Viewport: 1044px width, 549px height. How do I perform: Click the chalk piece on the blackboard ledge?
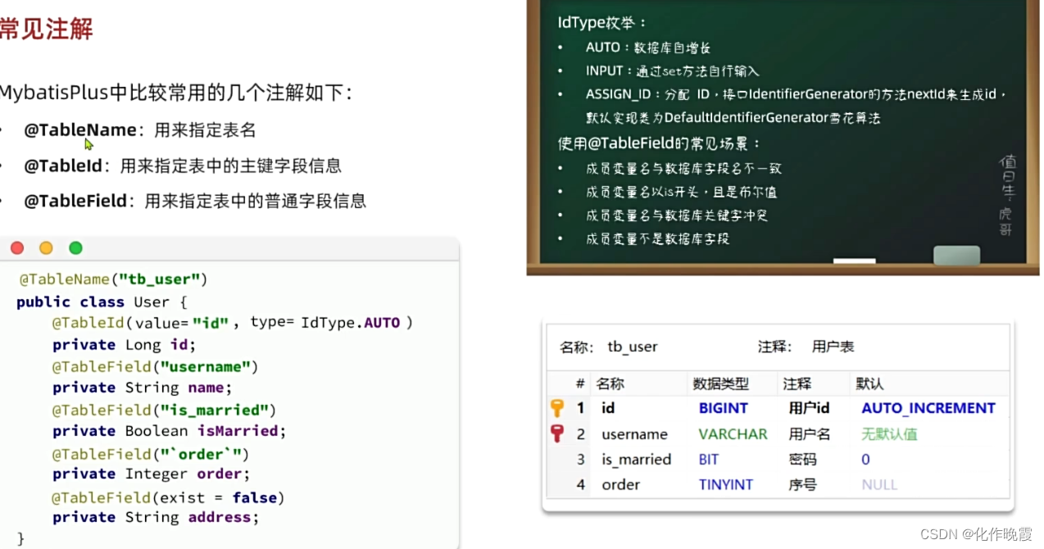(854, 260)
